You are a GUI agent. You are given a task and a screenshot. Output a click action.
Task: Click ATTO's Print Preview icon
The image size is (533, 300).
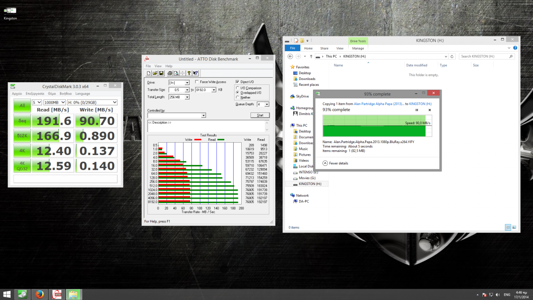pos(176,73)
